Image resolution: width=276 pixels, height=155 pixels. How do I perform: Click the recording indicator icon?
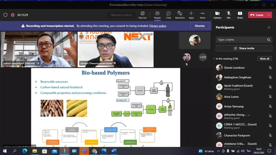click(13, 15)
